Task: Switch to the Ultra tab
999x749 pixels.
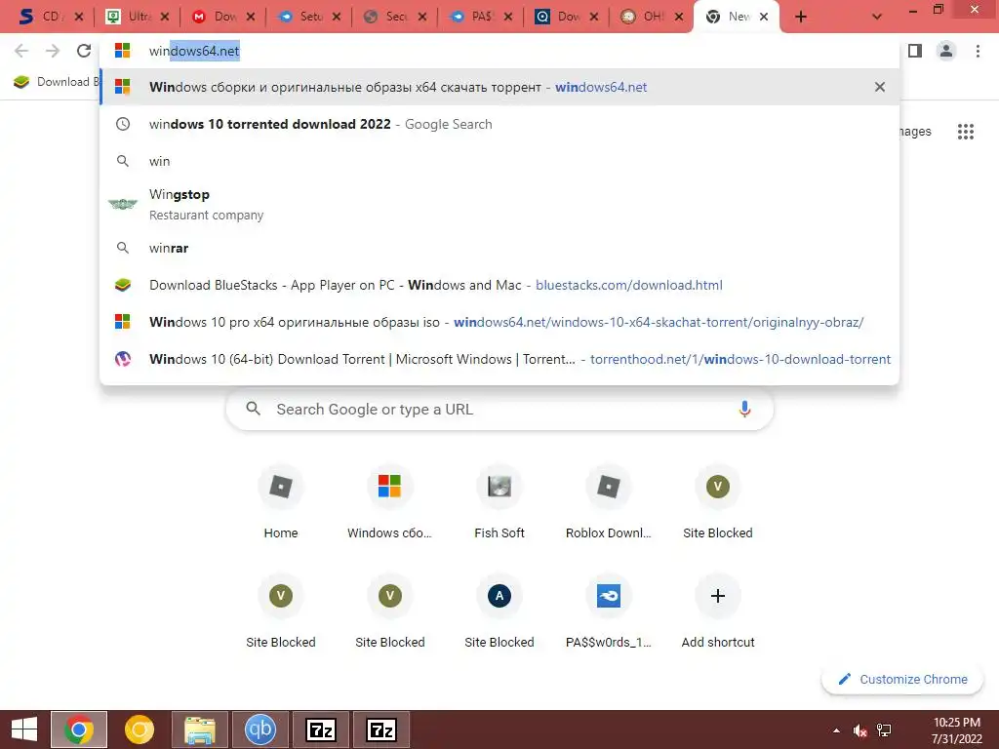Action: click(131, 17)
